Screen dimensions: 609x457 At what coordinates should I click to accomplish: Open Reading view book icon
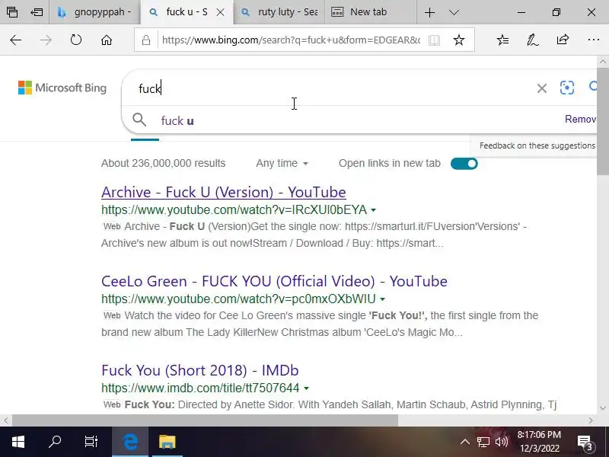(434, 40)
